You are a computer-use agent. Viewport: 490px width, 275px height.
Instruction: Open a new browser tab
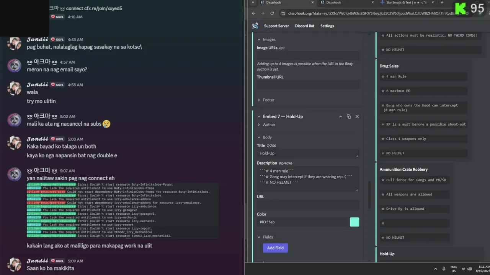(x=442, y=2)
